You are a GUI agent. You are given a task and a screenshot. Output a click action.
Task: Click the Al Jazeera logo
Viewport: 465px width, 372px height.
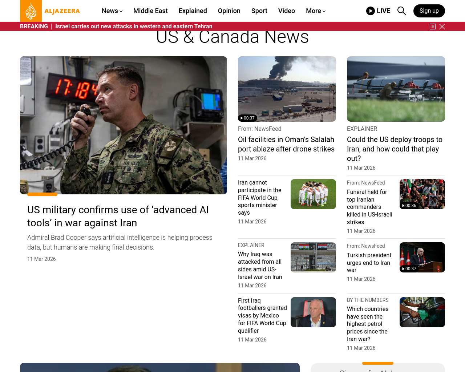[x=50, y=11]
